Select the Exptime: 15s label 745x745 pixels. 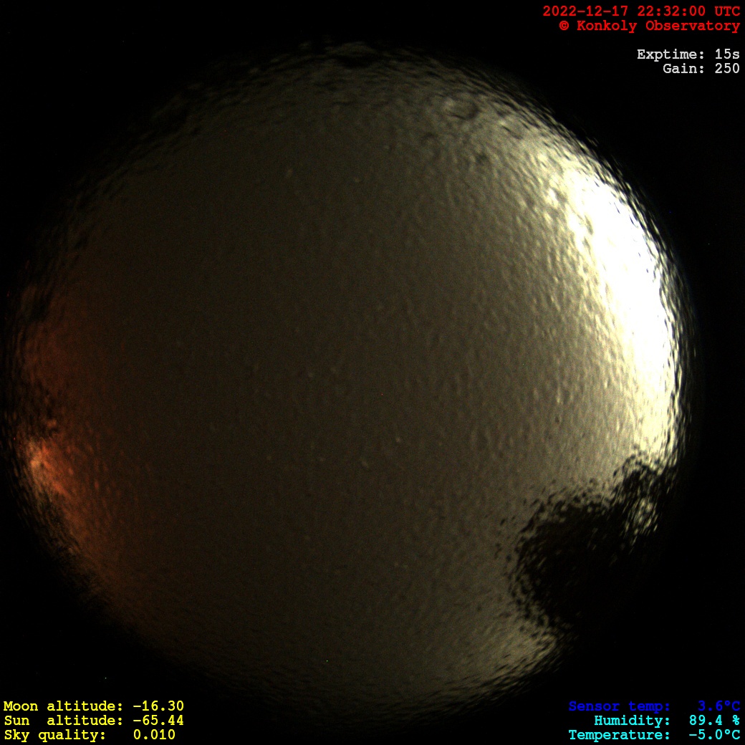coord(688,54)
